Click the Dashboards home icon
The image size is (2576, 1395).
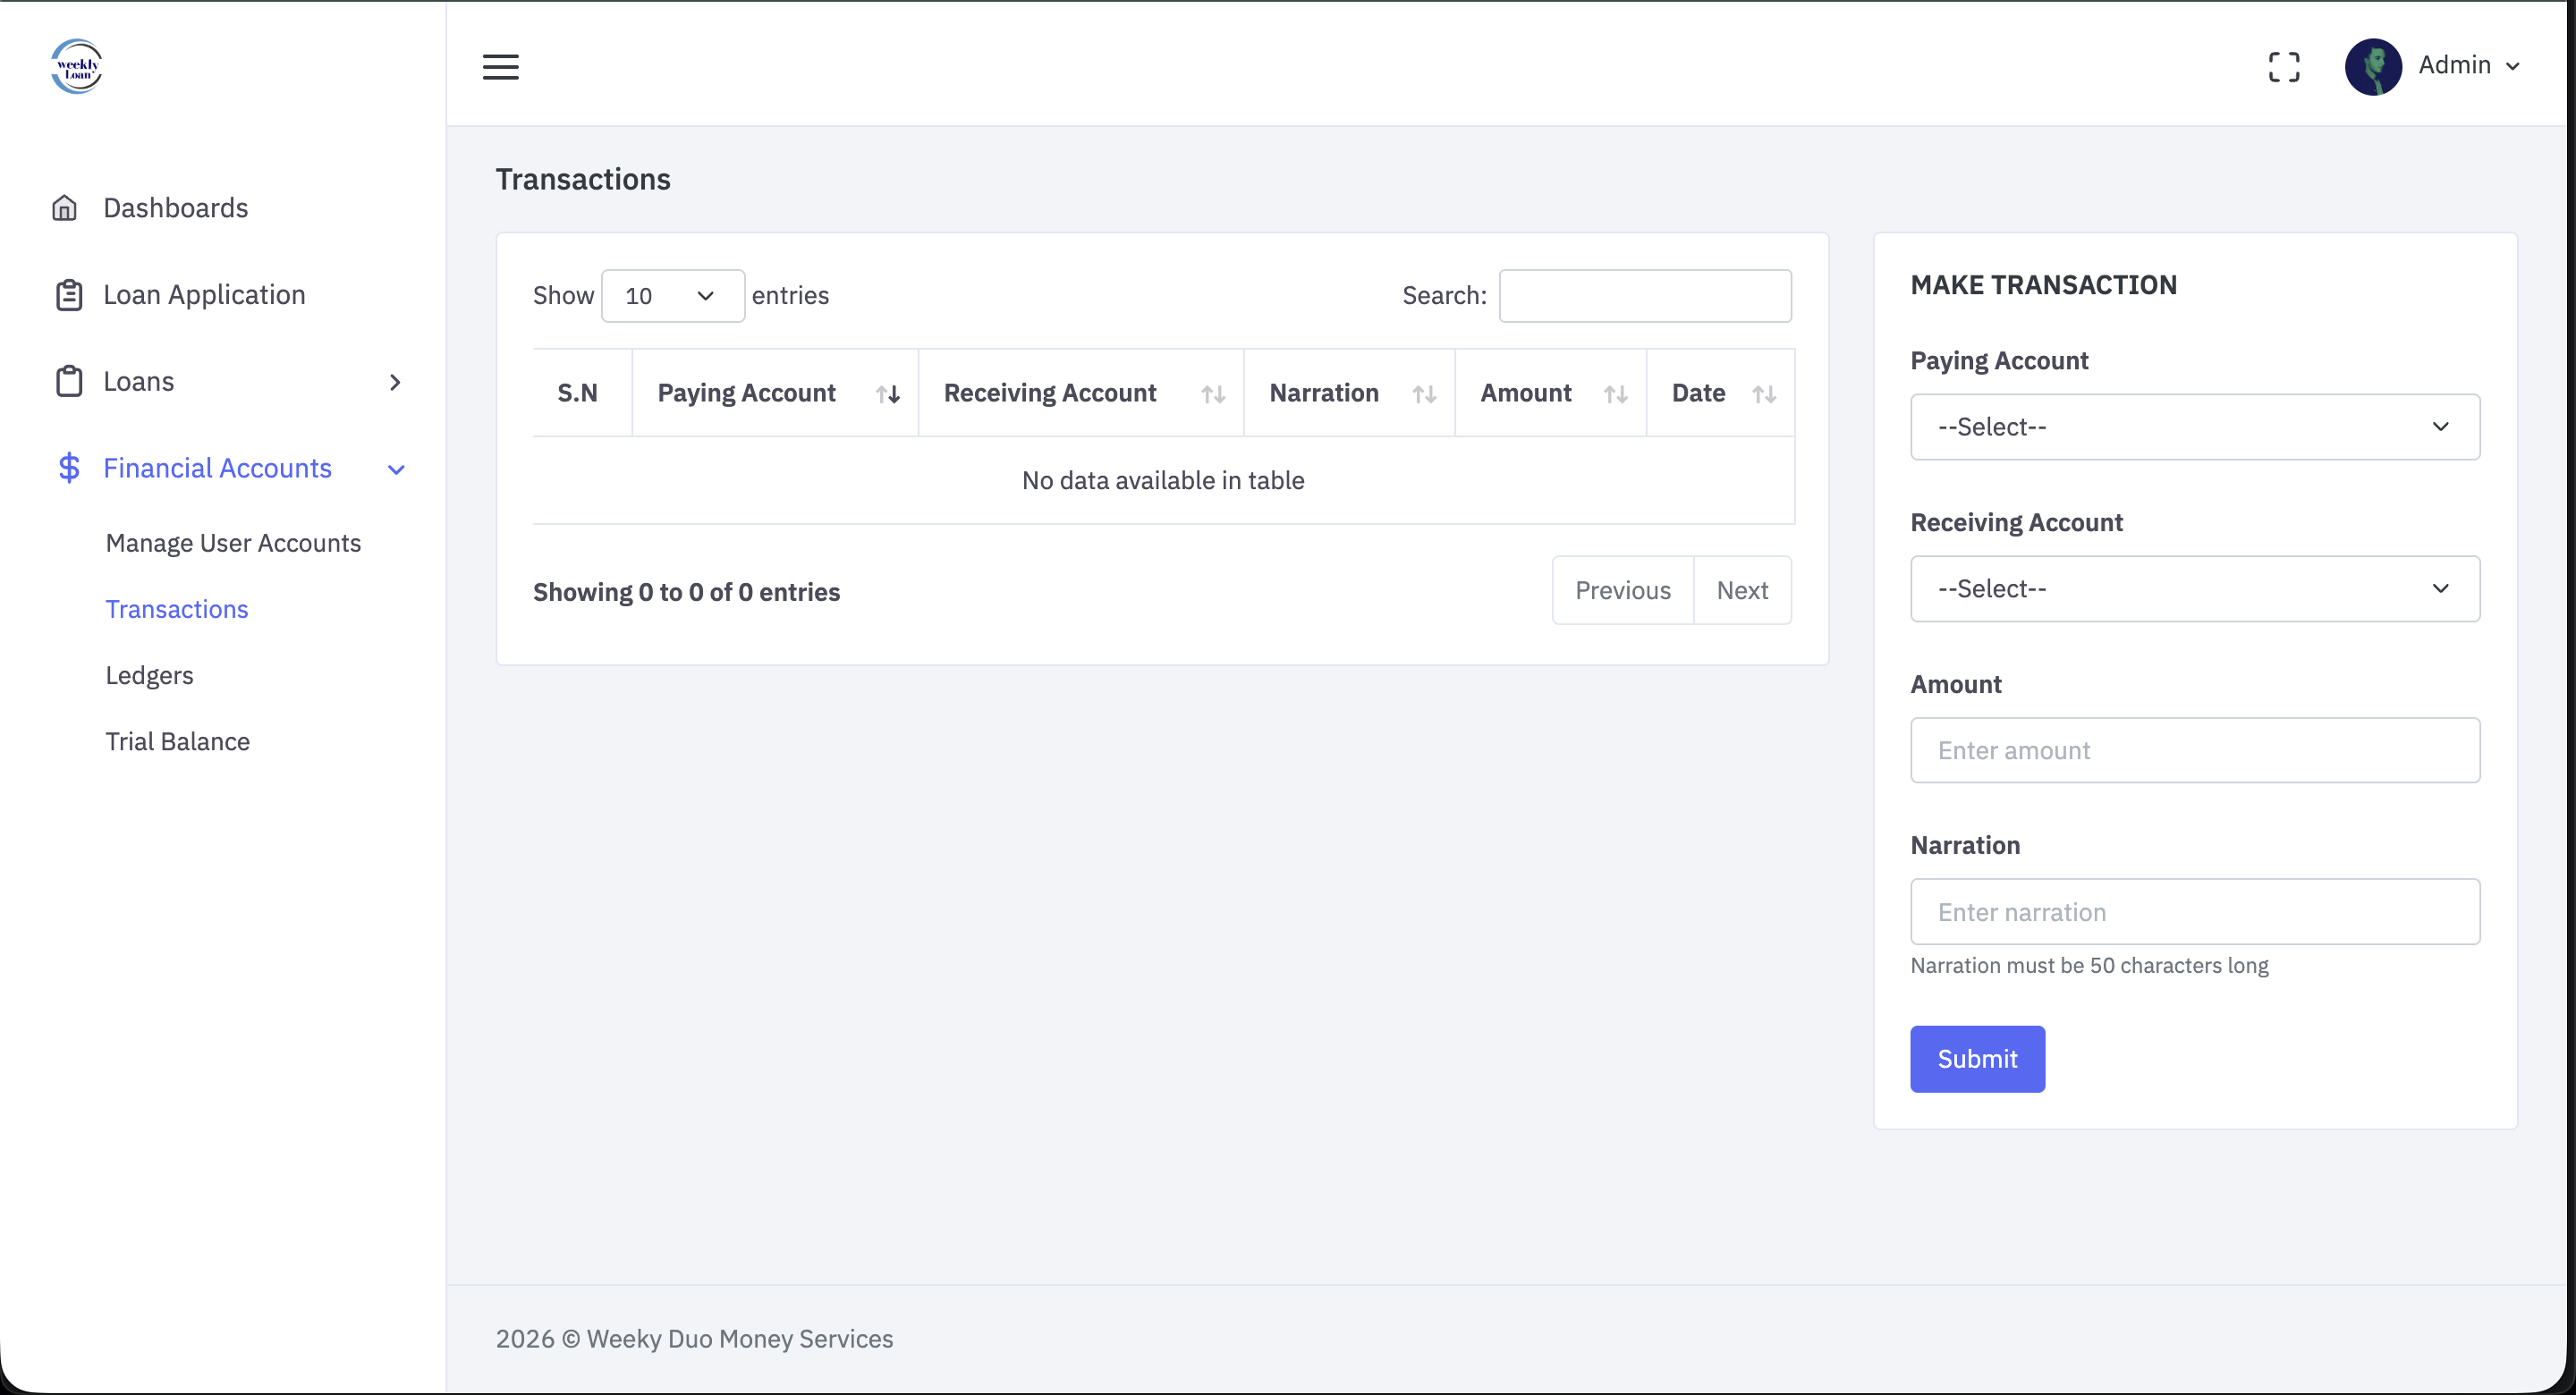coord(65,208)
